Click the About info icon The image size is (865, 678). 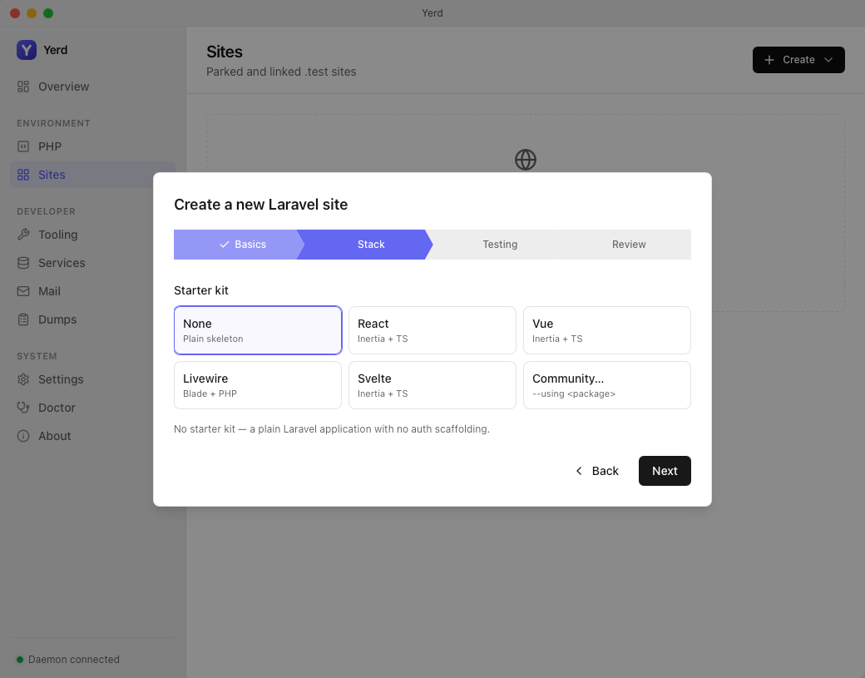23,436
